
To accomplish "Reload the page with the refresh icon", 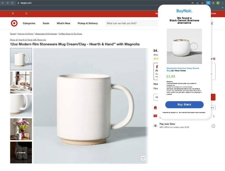I will pyautogui.click(x=12, y=3).
